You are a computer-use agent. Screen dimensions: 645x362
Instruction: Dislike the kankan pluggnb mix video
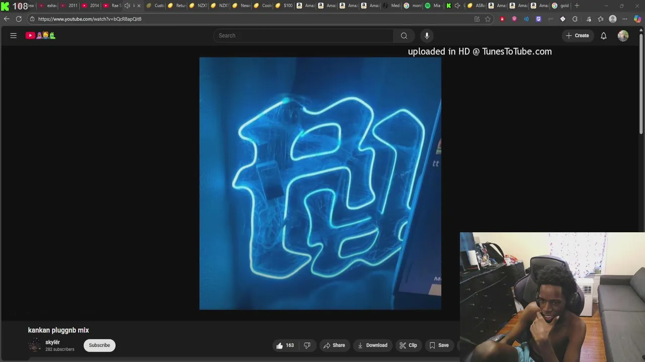tap(307, 345)
